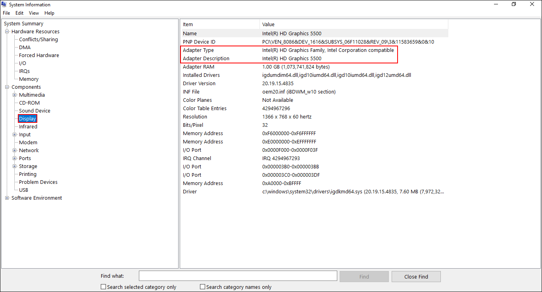Select the Driver Version row
The image size is (542, 292).
[315, 84]
